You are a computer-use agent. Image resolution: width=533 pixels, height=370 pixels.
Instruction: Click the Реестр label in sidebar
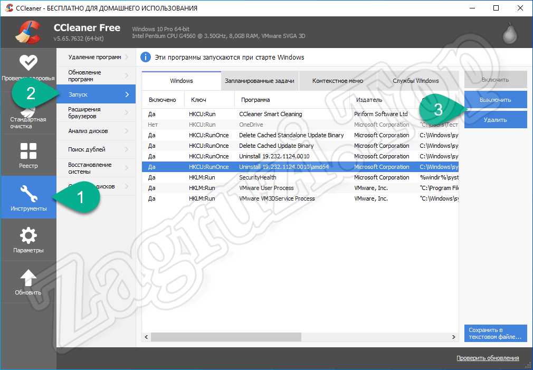click(28, 166)
